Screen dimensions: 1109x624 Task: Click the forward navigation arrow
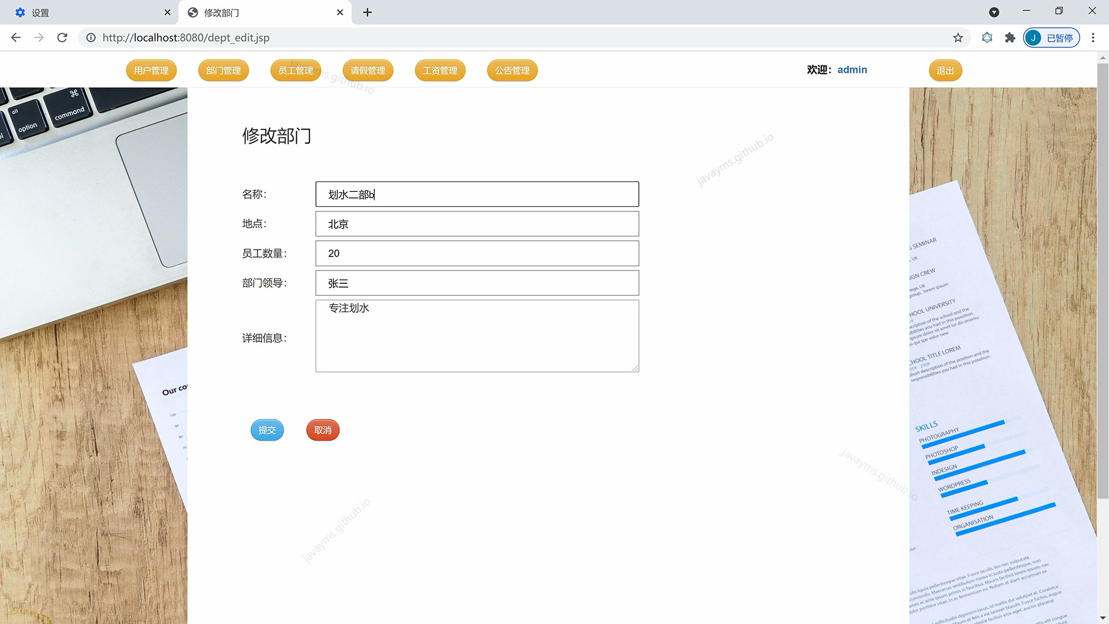click(x=39, y=37)
